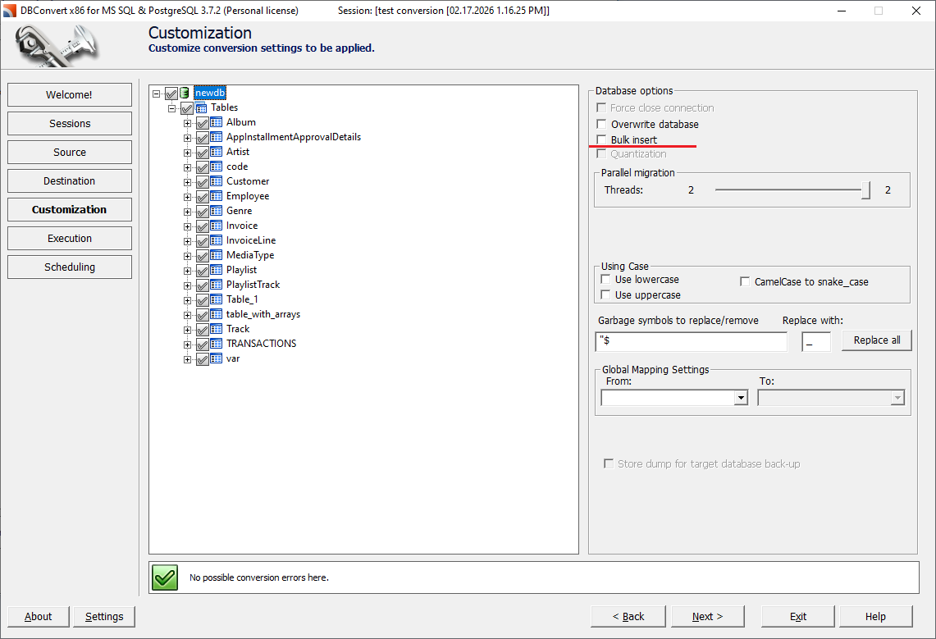Toggle CamelCase to snake_case checkbox

pyautogui.click(x=745, y=281)
